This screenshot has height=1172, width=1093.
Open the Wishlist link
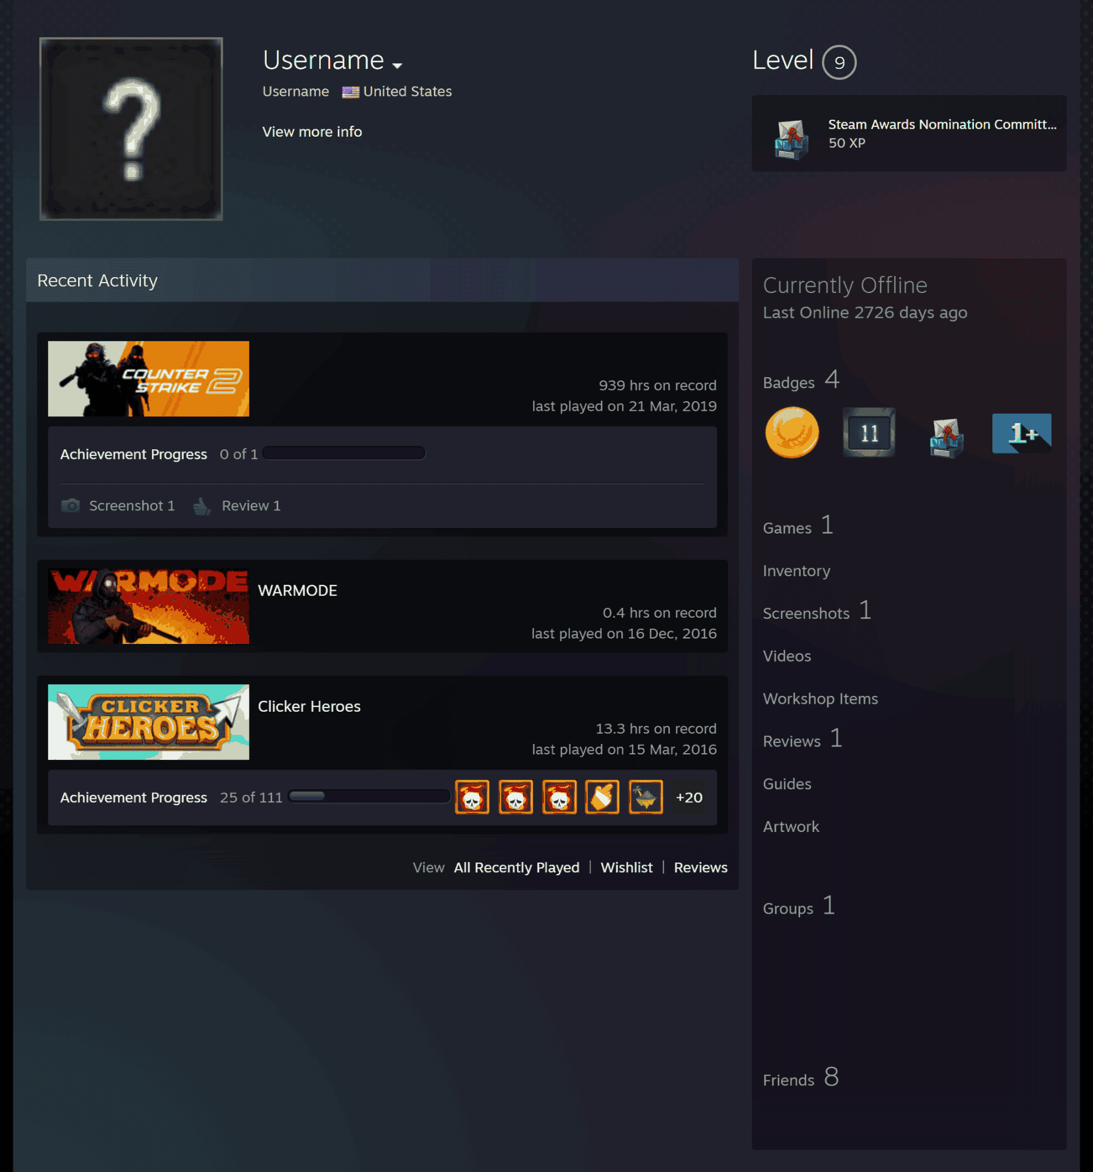pos(626,867)
